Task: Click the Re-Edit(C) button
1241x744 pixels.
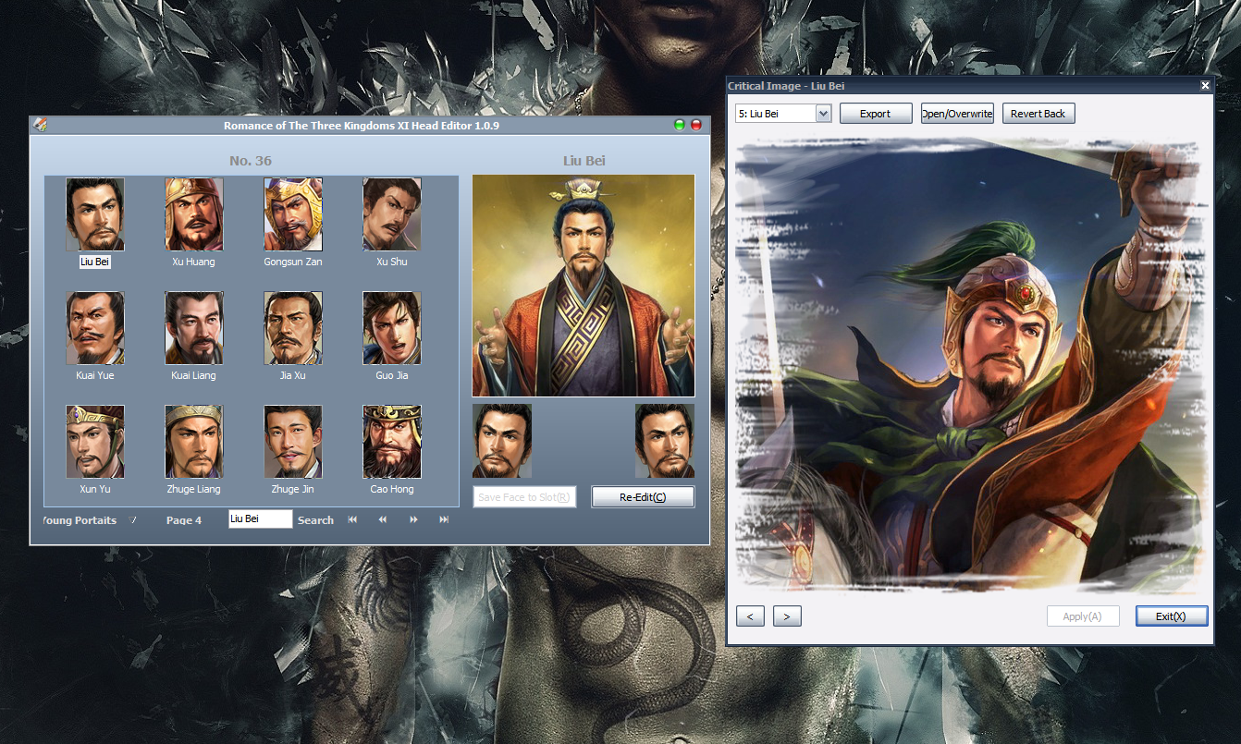Action: [643, 497]
